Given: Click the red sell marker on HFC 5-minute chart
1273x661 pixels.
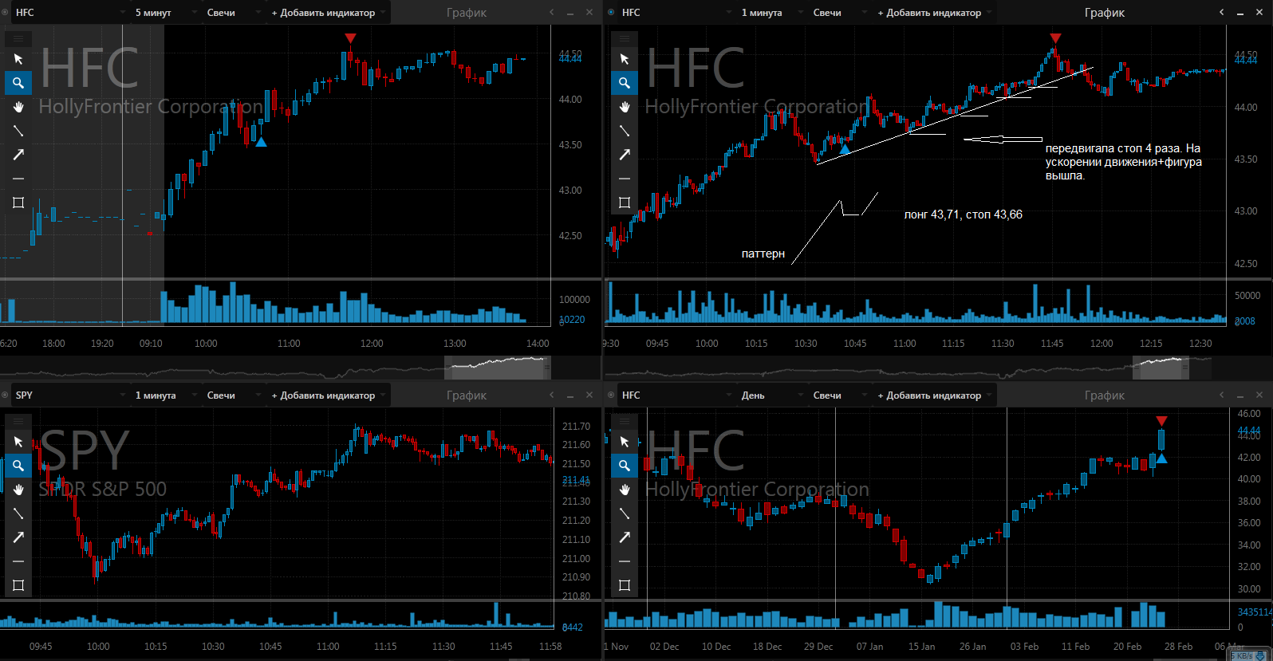Looking at the screenshot, I should click(x=350, y=38).
